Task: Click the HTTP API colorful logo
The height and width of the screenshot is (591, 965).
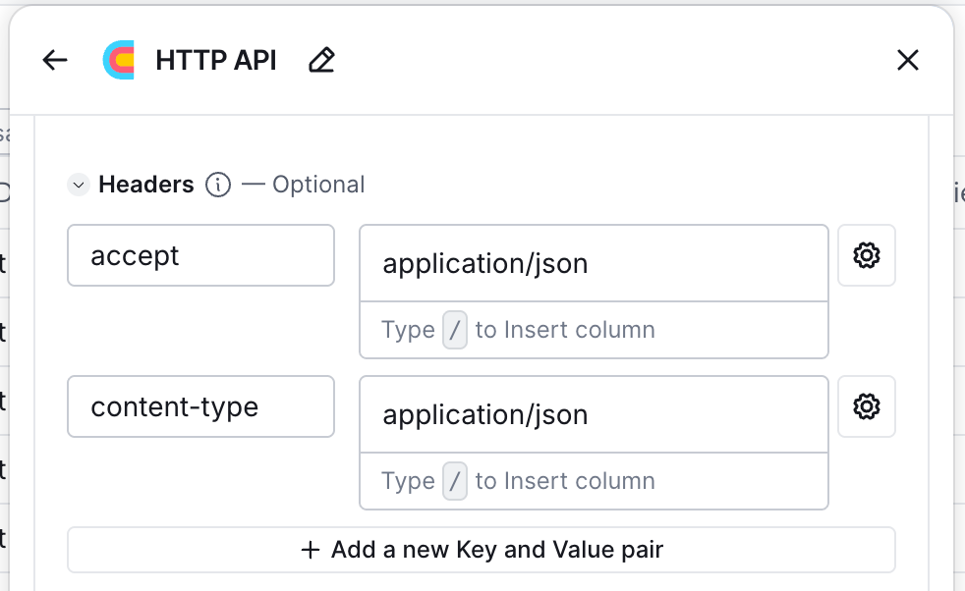Action: pos(119,61)
